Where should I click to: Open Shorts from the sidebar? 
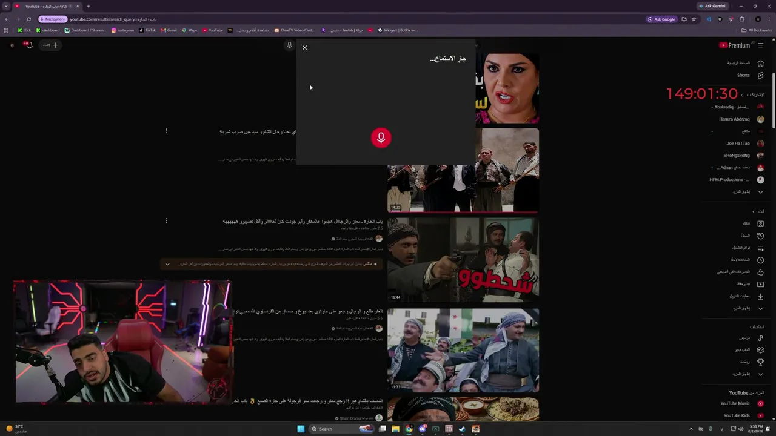coord(749,75)
